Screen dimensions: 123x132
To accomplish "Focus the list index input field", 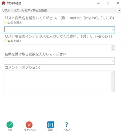I will point(58,48).
